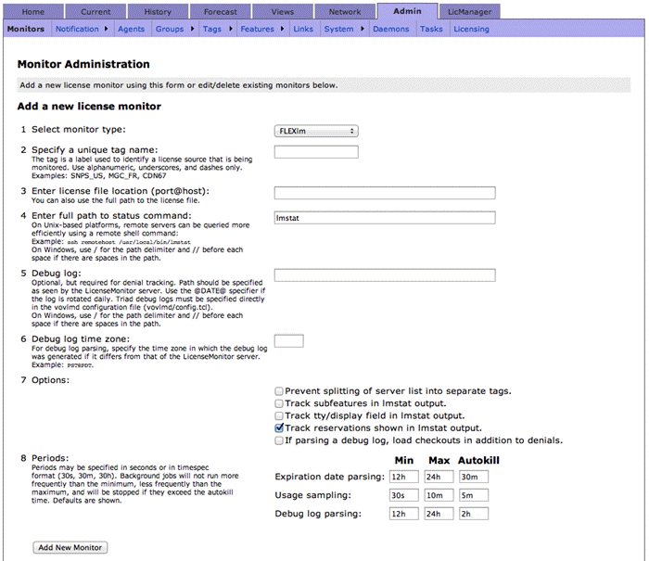
Task: Open the Notification submenu arrow
Action: pos(106,30)
